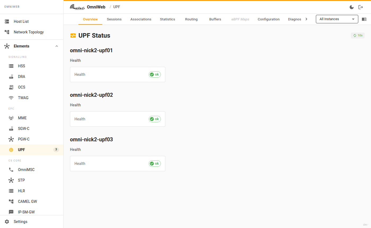Click the SGW-C router icon

tap(11, 129)
